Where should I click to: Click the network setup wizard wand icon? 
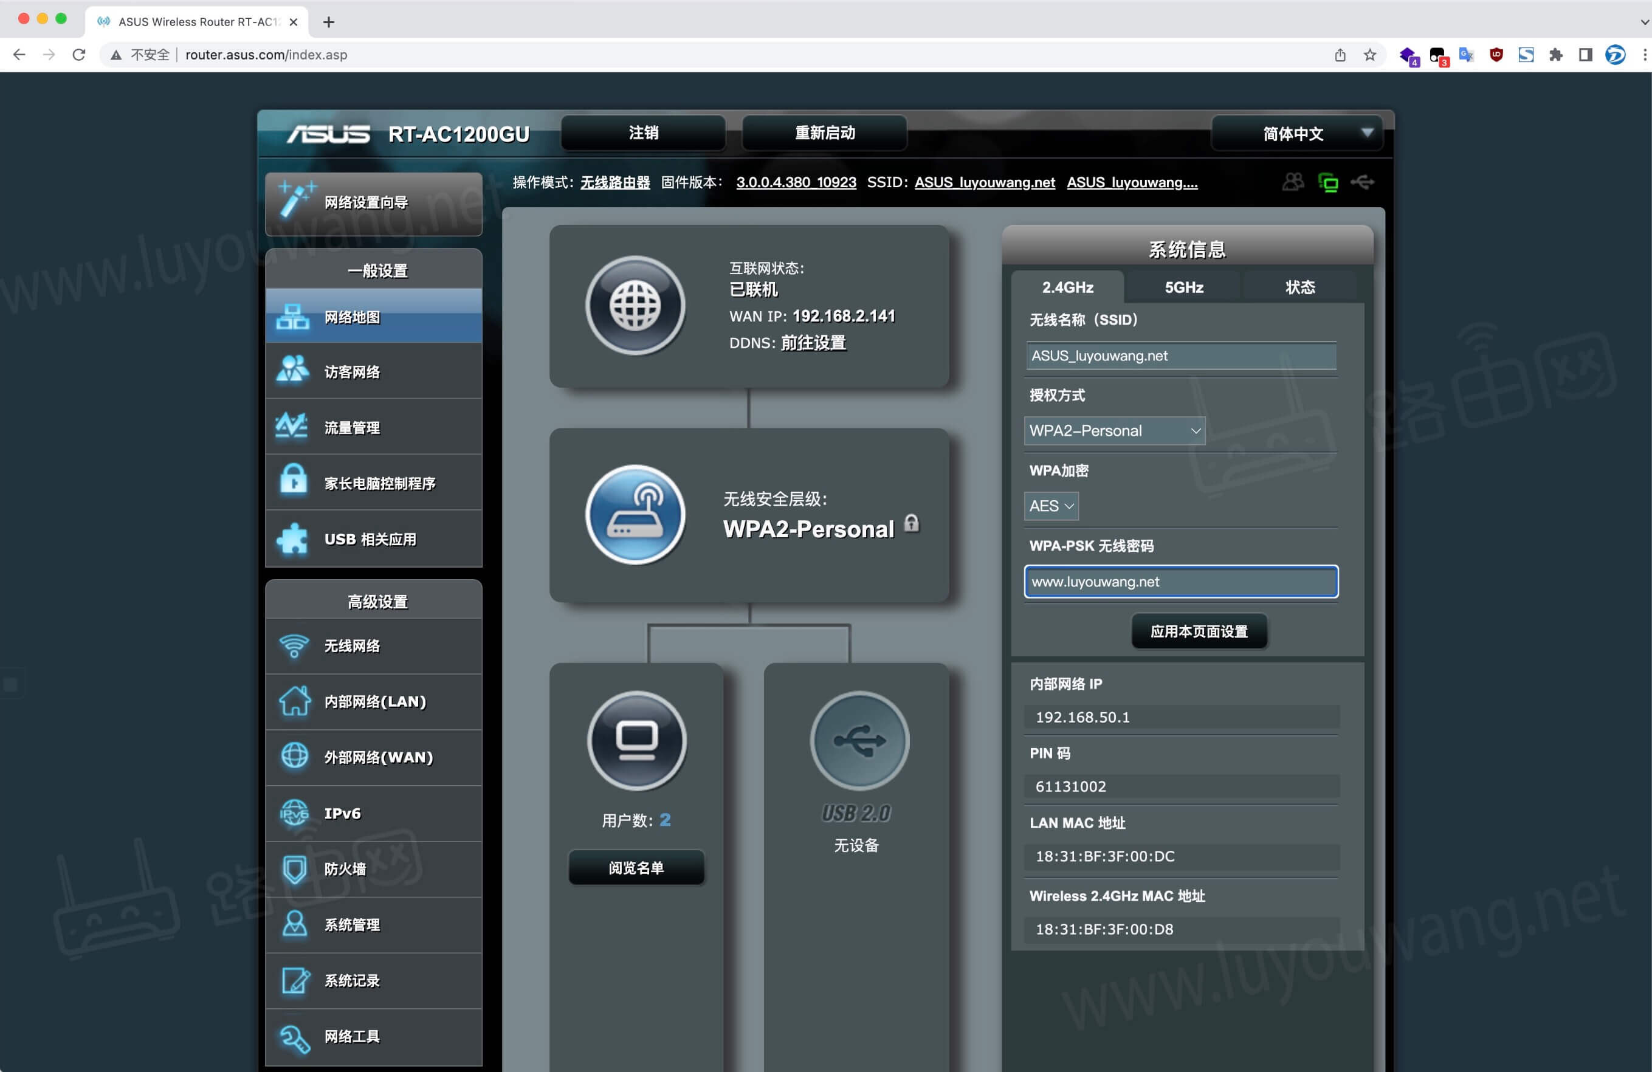297,199
